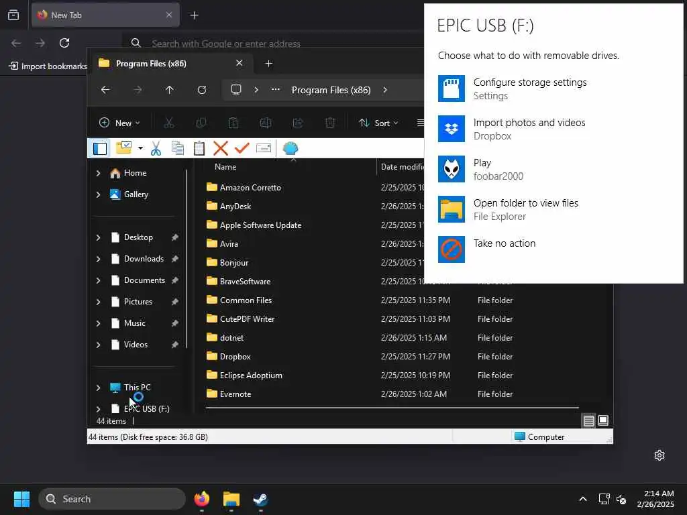
Task: Select Downloads in the navigation pane
Action: (143, 259)
